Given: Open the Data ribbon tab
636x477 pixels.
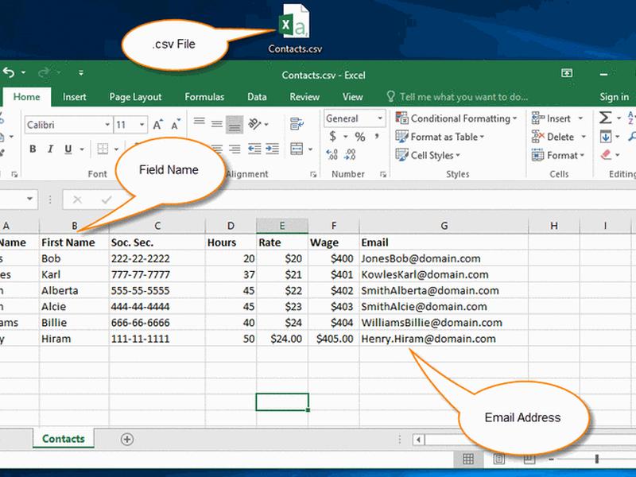Looking at the screenshot, I should click(257, 97).
